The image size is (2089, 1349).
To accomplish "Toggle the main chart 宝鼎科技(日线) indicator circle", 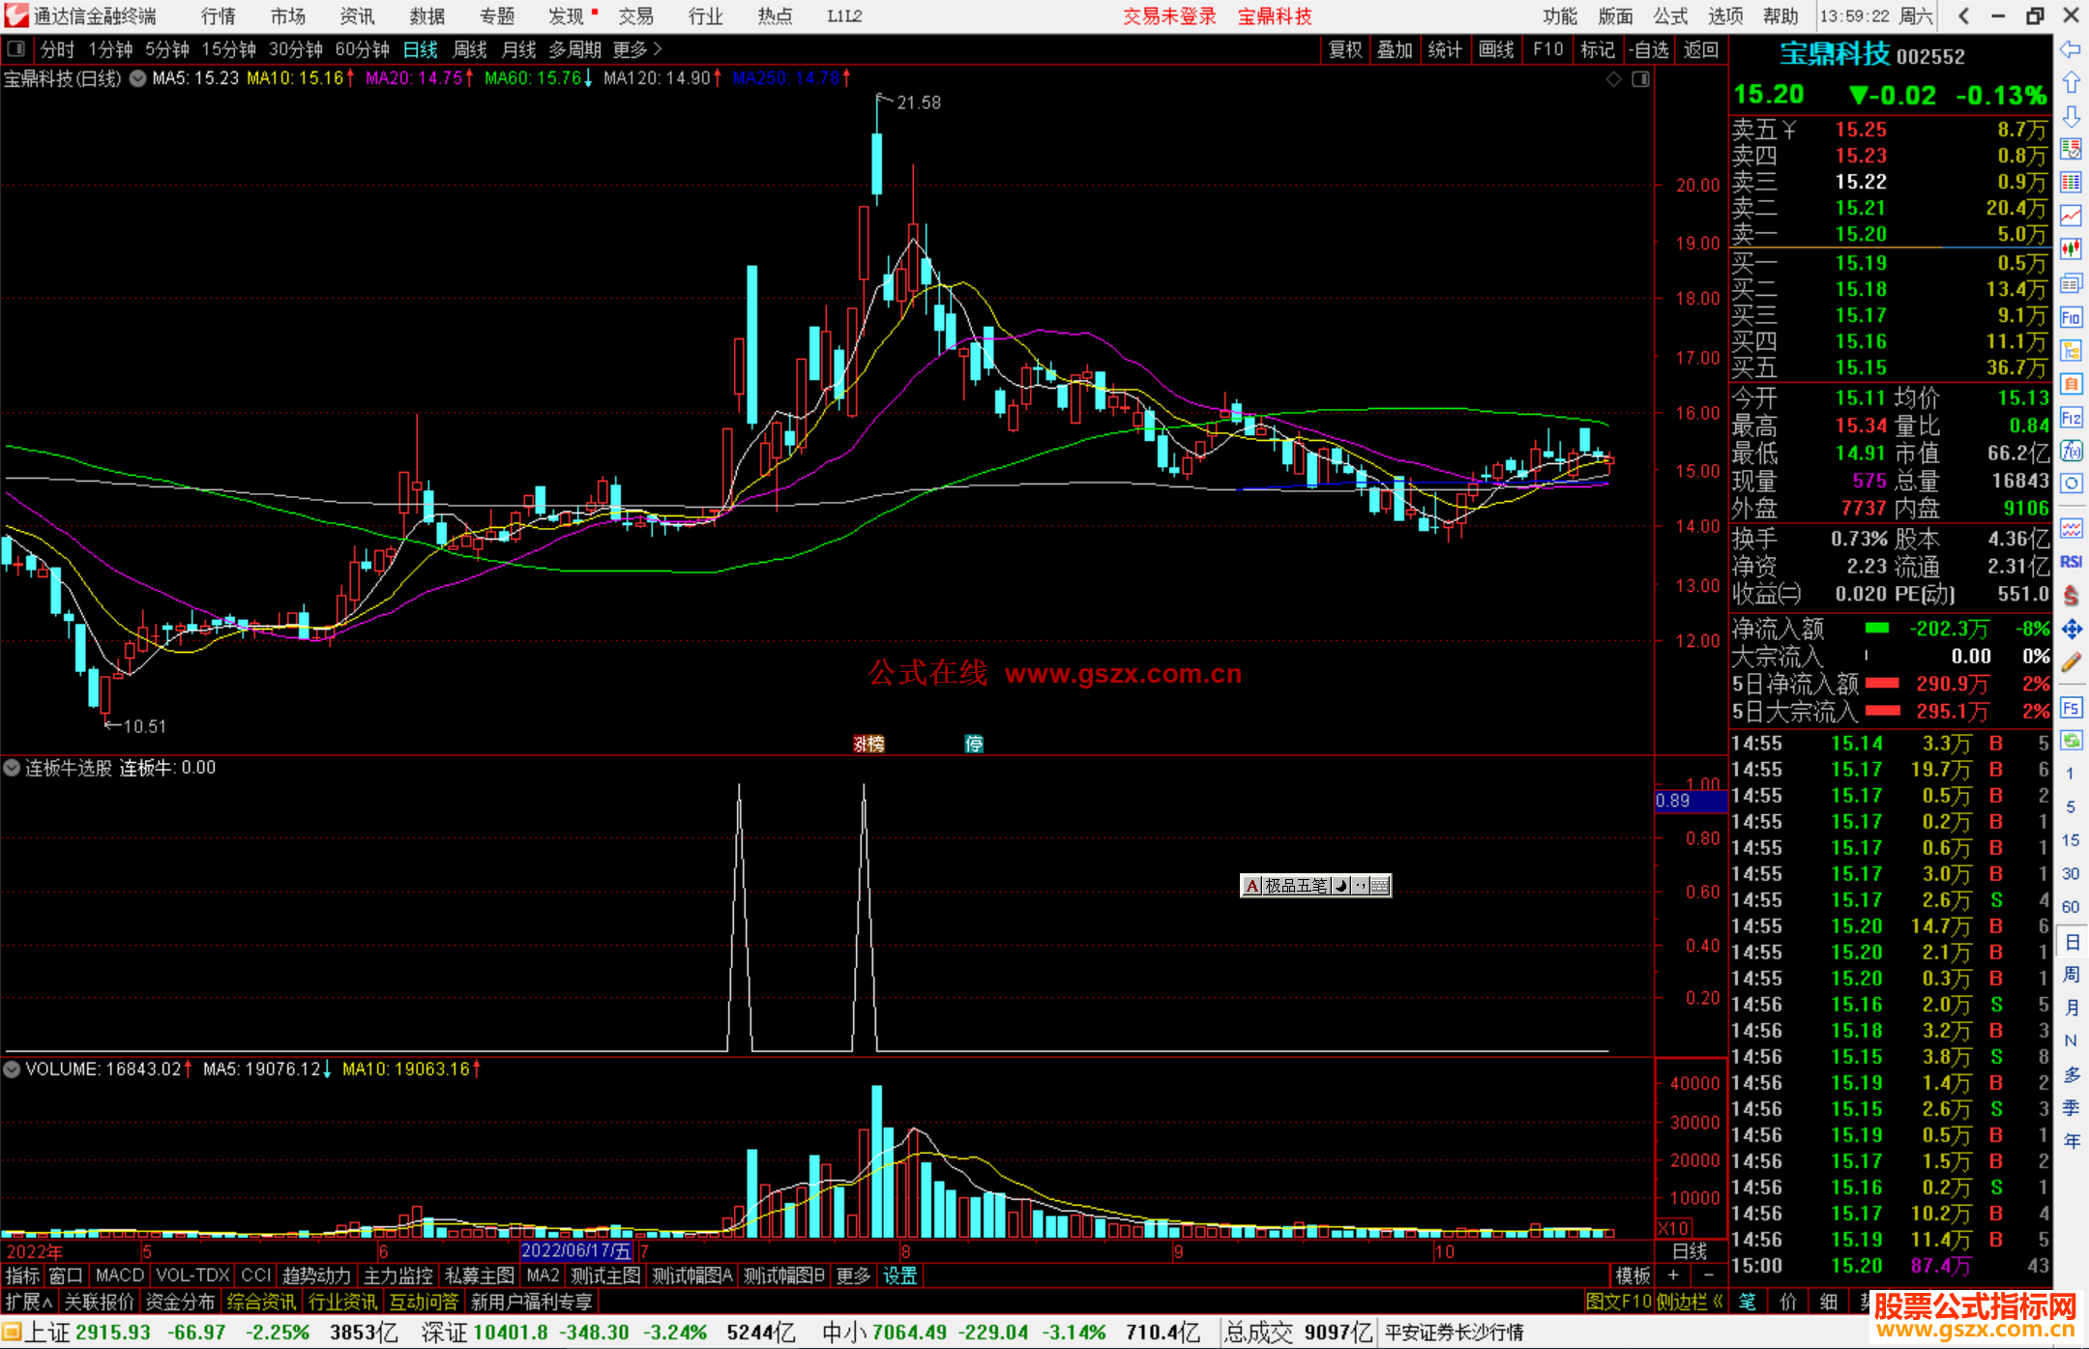I will pyautogui.click(x=138, y=78).
